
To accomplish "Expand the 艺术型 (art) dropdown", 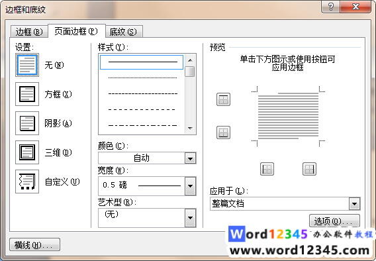I will 191,218.
